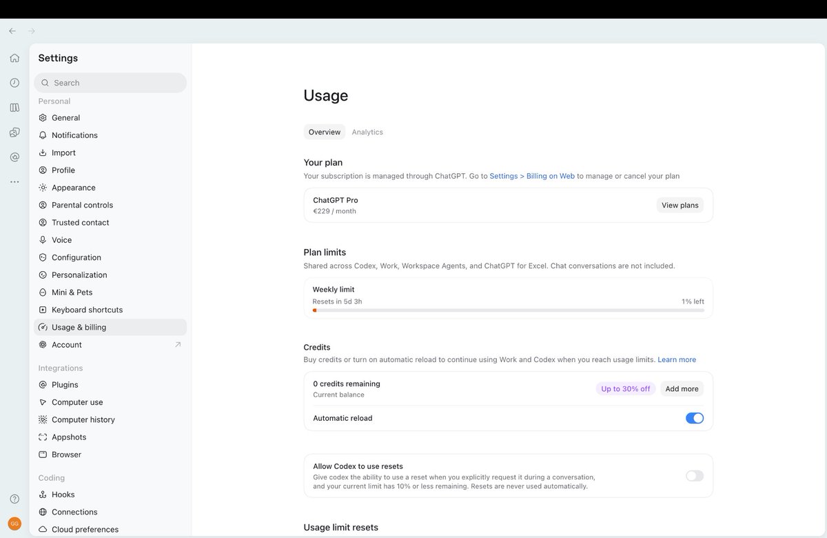Open the library columns icon in rail

[x=14, y=108]
